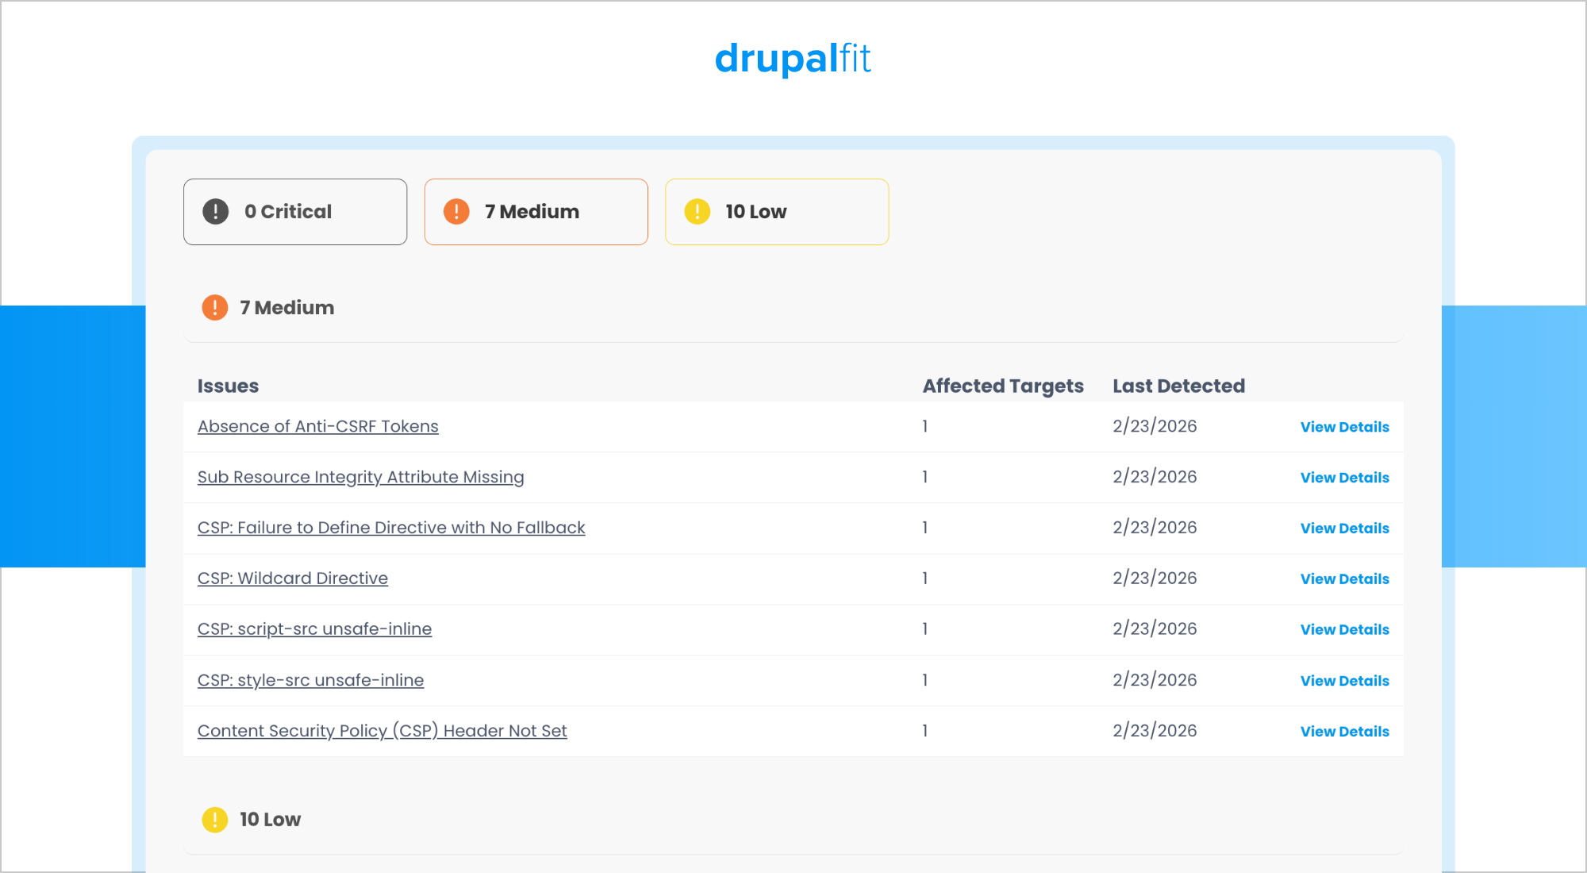View Details for Anti-CSRF Tokens row

click(1344, 427)
